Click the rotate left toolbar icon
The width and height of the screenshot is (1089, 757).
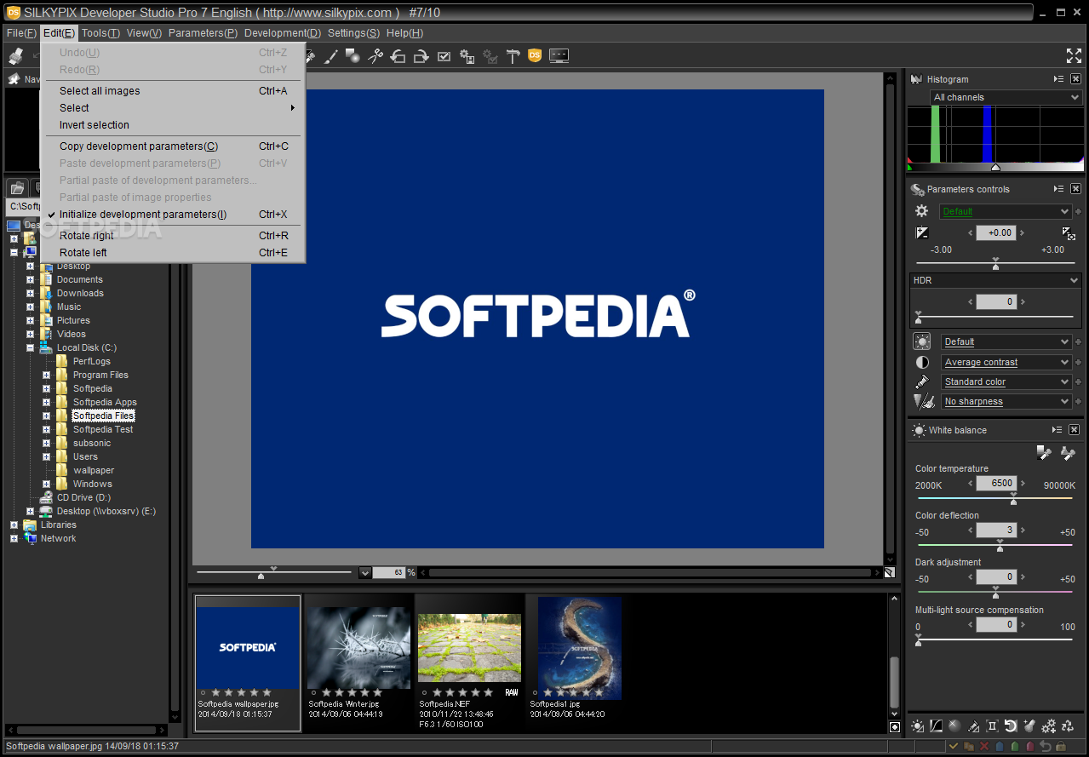click(398, 56)
